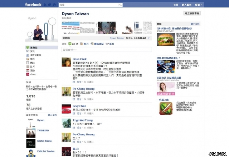This screenshot has width=229, height=157.
Task: Open the Static iframe page link
Action: point(44,141)
